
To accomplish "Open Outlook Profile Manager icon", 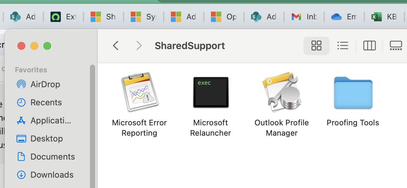I will (282, 92).
